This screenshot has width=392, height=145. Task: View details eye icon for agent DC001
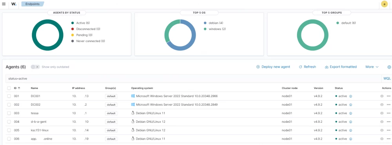tap(382, 96)
